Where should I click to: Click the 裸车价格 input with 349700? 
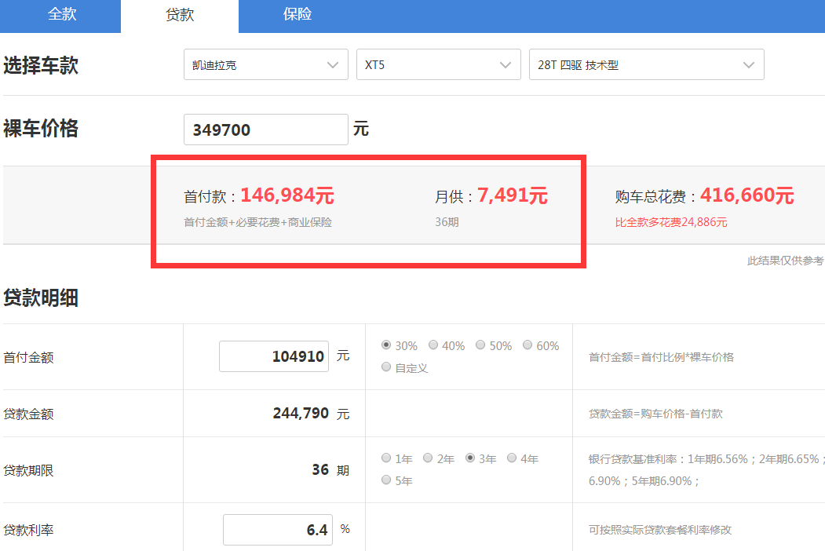click(x=265, y=130)
